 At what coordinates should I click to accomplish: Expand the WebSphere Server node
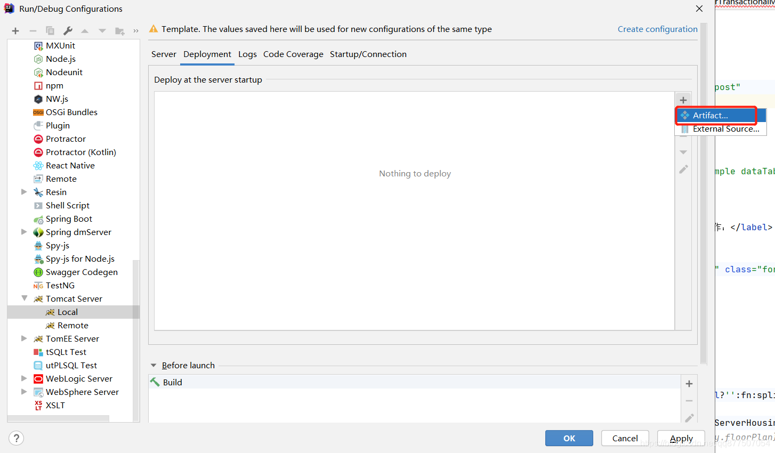point(24,392)
